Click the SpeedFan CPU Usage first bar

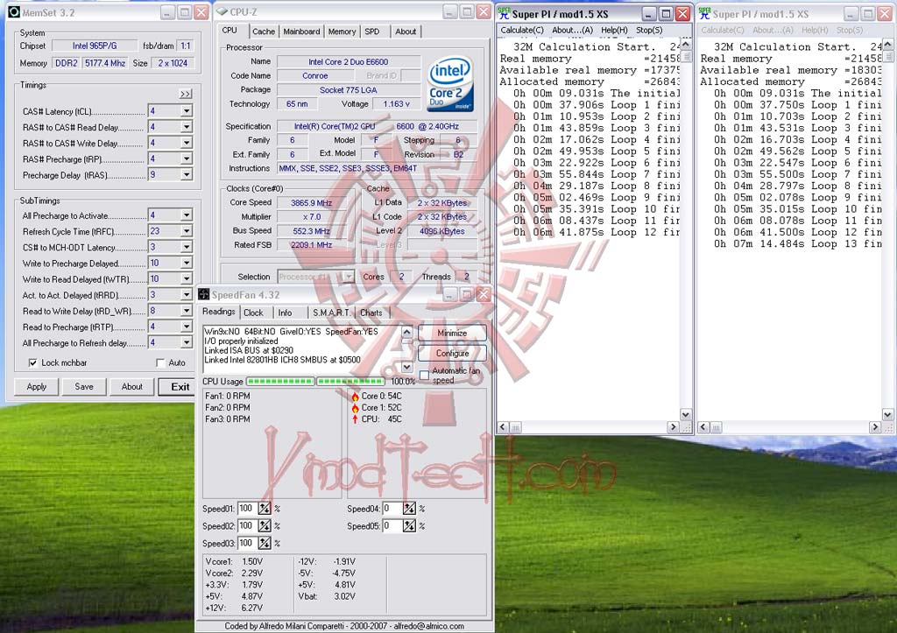pos(280,382)
